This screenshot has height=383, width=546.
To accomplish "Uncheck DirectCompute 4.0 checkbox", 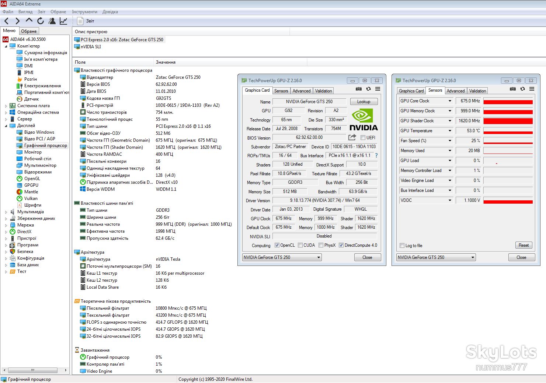I will pos(341,245).
